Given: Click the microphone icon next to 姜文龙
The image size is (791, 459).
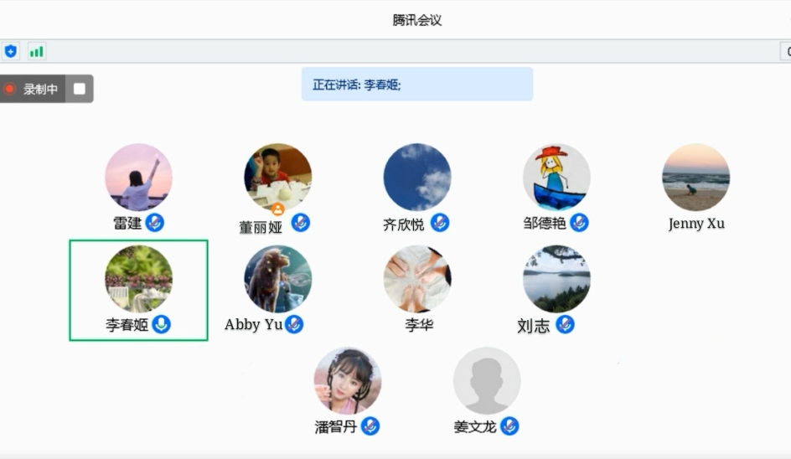Looking at the screenshot, I should tap(509, 426).
